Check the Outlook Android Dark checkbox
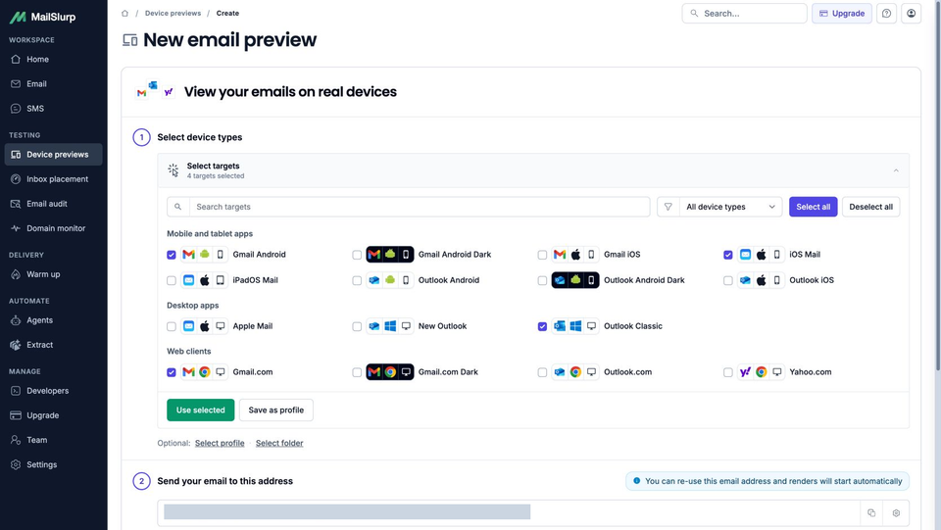The width and height of the screenshot is (941, 530). point(542,280)
